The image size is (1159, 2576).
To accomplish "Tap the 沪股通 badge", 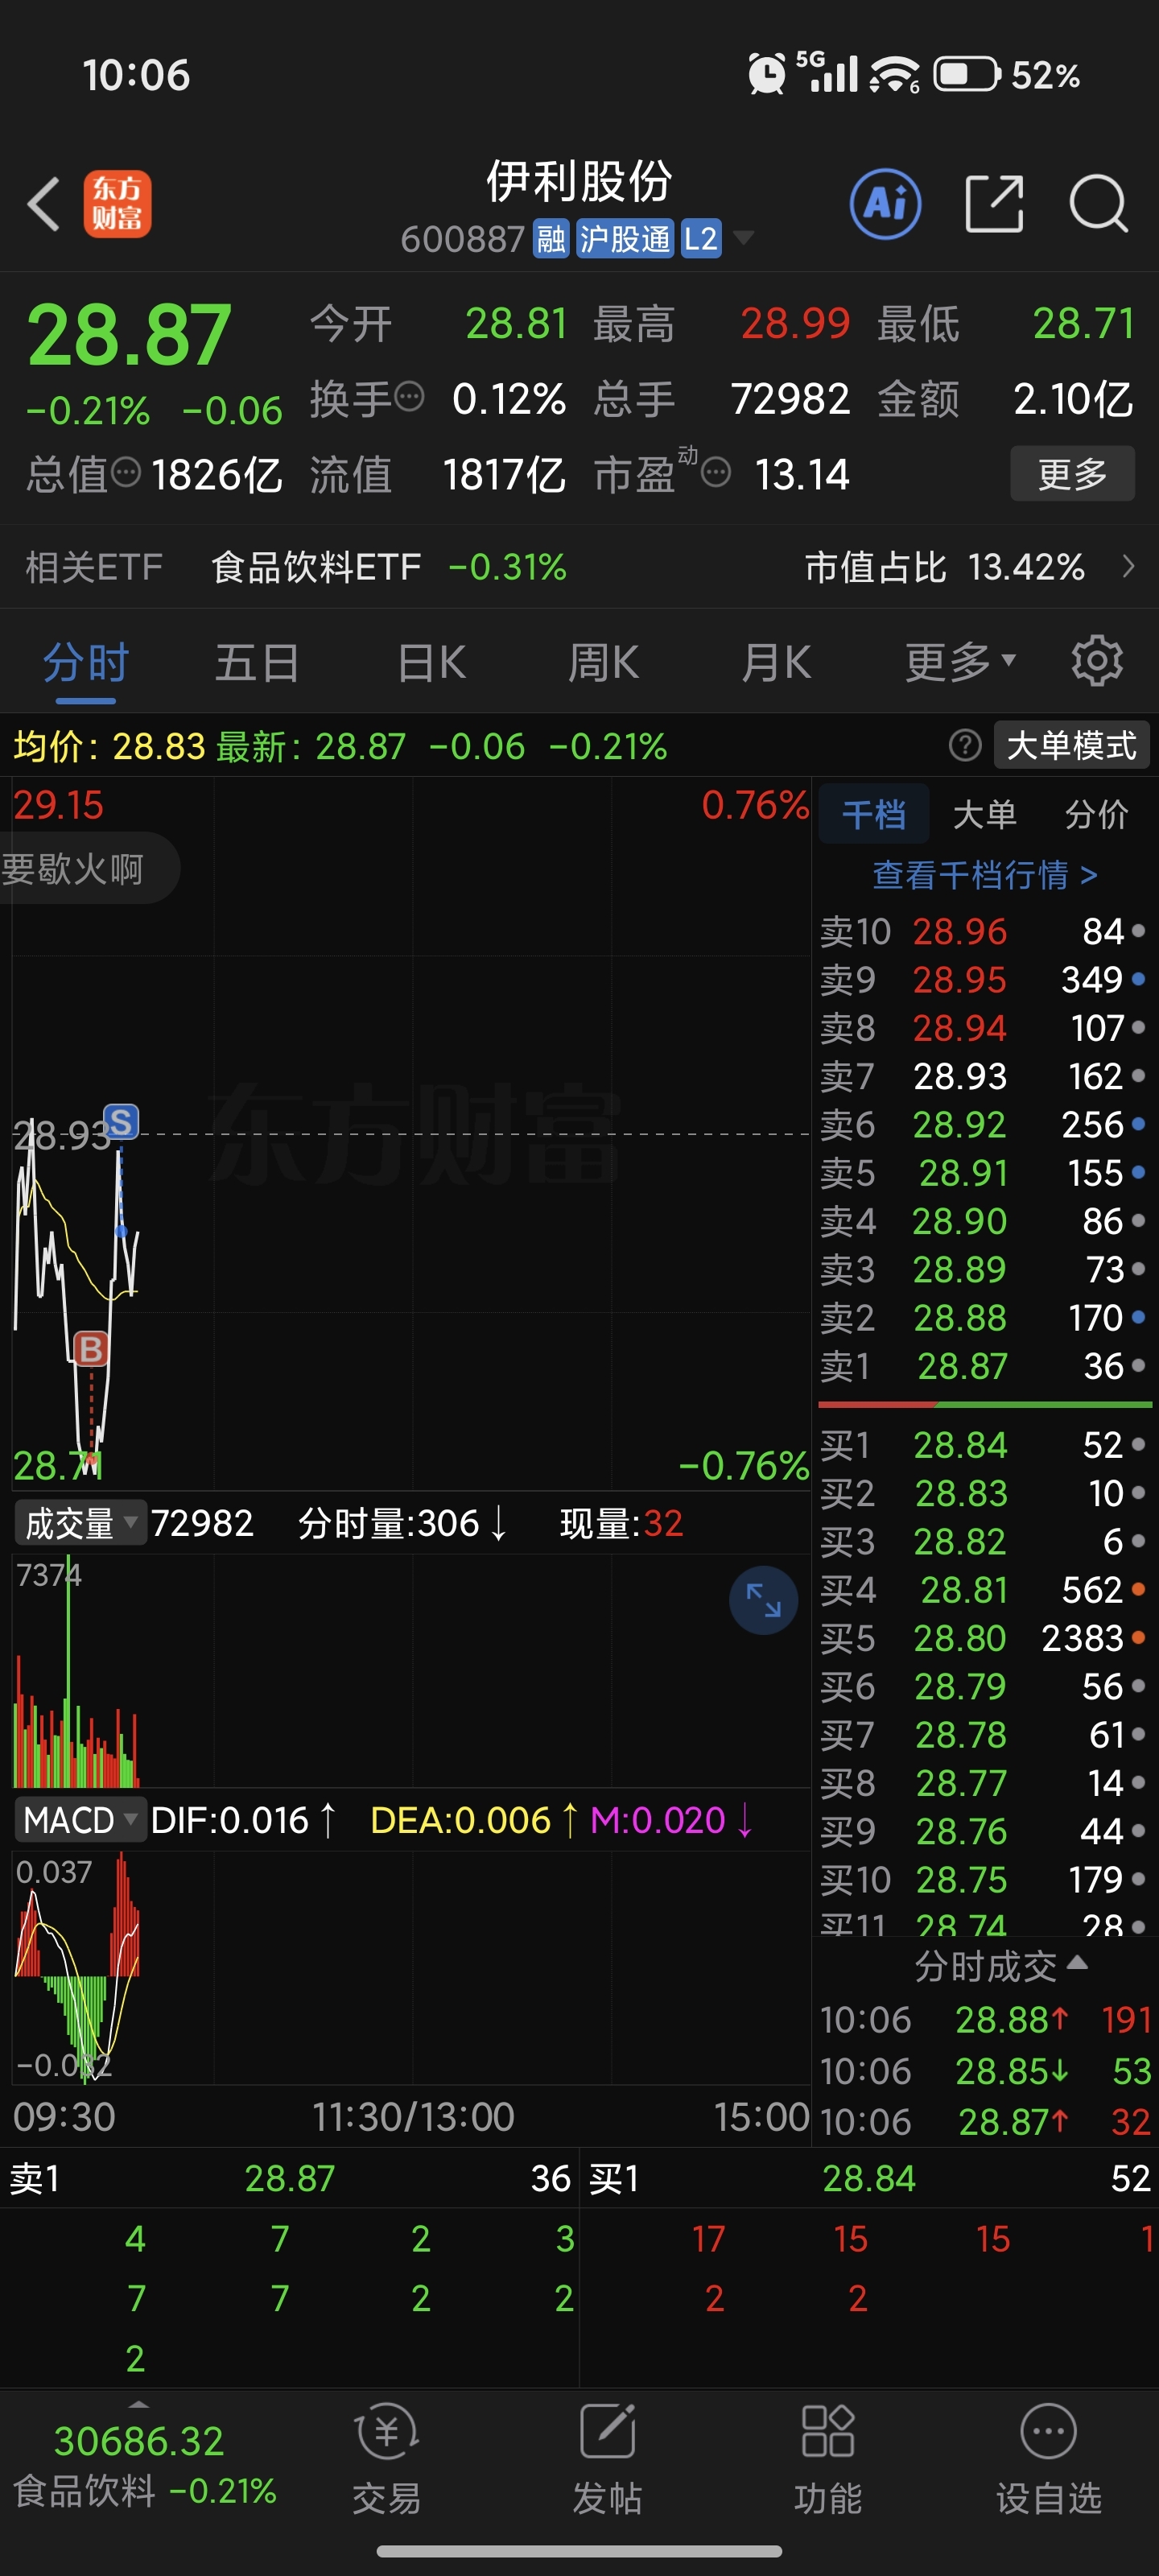I will coord(625,239).
